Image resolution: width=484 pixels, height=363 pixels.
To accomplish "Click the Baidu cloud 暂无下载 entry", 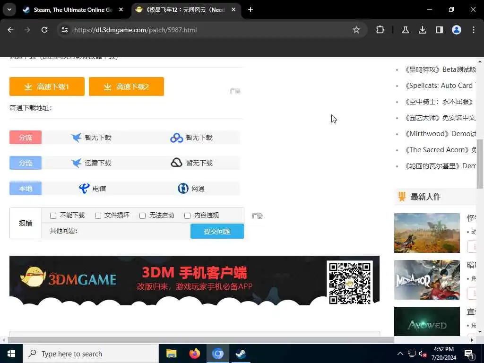I will (x=191, y=138).
